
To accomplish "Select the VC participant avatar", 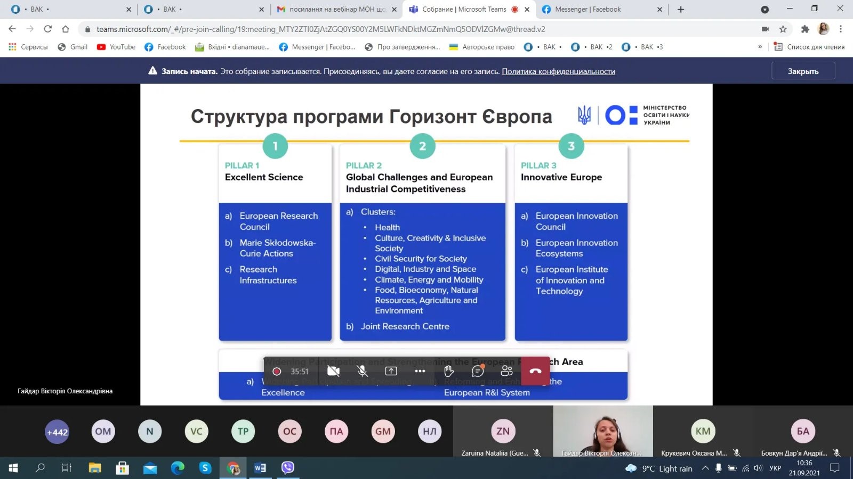I will click(196, 432).
